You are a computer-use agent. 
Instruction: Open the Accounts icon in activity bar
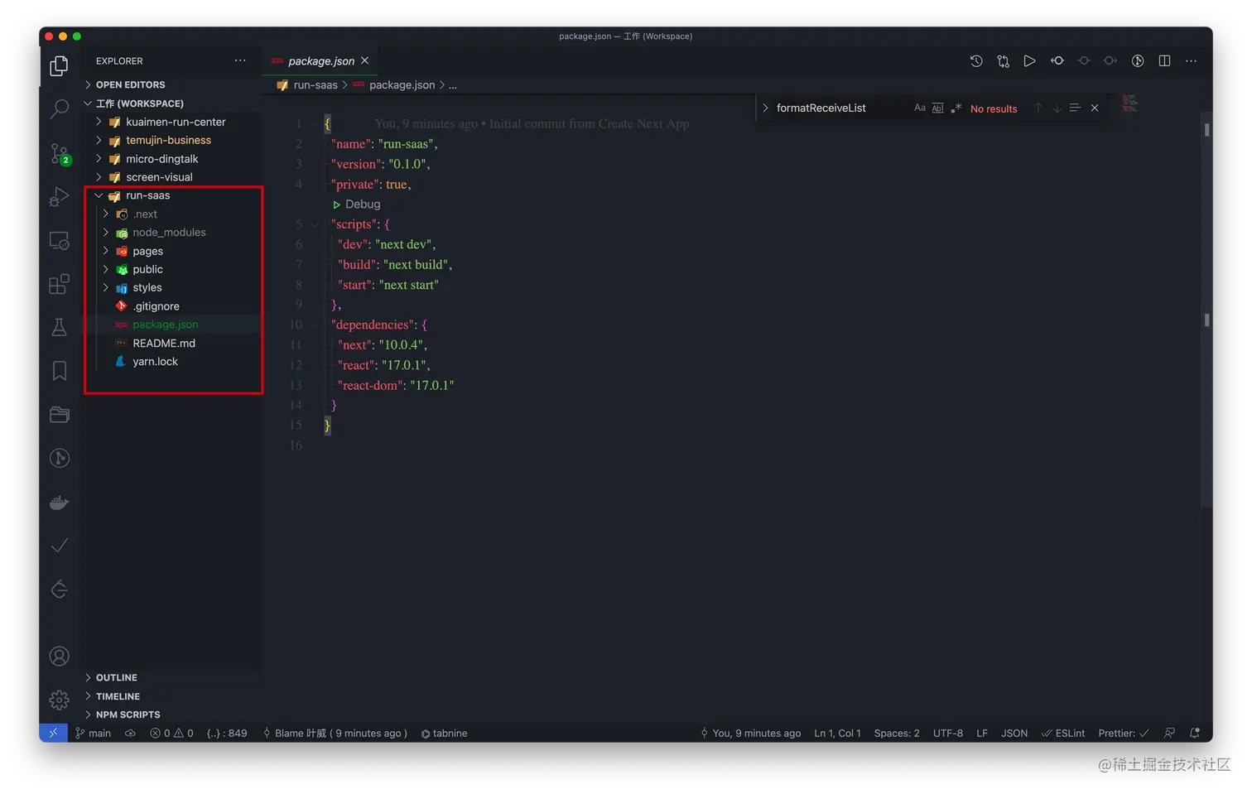click(59, 657)
